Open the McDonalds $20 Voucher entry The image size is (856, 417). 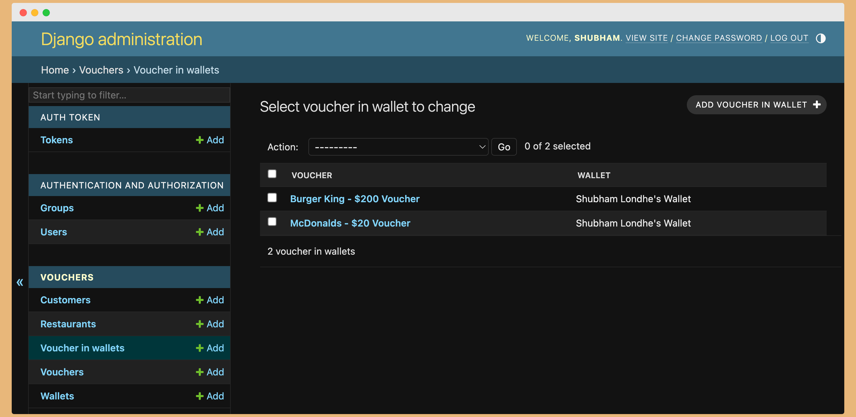pyautogui.click(x=351, y=222)
